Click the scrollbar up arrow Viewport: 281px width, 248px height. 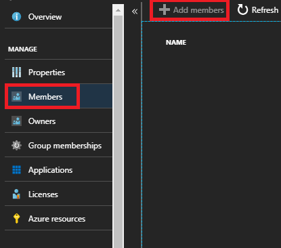coord(118,10)
